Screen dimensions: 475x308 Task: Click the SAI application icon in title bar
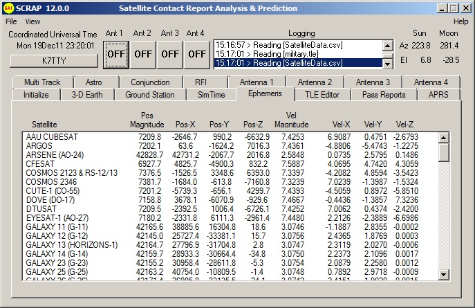8,8
